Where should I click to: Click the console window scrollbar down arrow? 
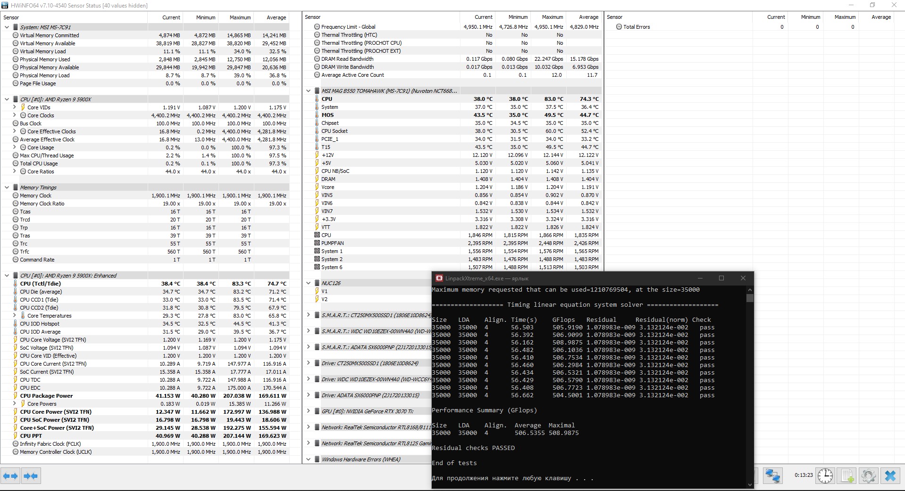click(x=750, y=484)
